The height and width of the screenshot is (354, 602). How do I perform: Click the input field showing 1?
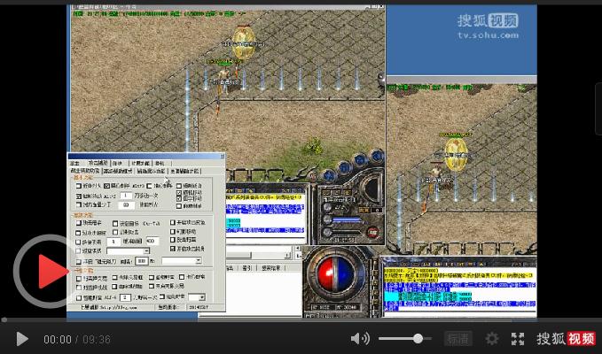126,196
